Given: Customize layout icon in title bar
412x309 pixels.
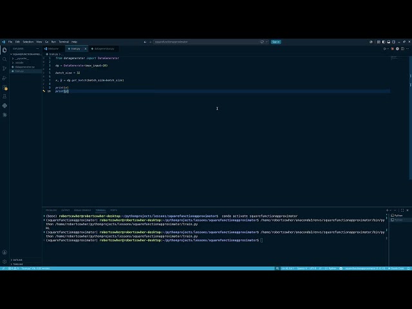Looking at the screenshot, I should (x=379, y=42).
